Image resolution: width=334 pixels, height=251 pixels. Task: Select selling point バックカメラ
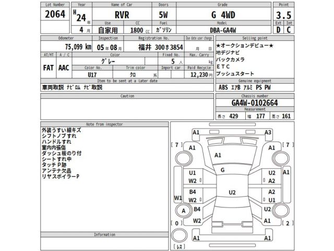(230, 60)
